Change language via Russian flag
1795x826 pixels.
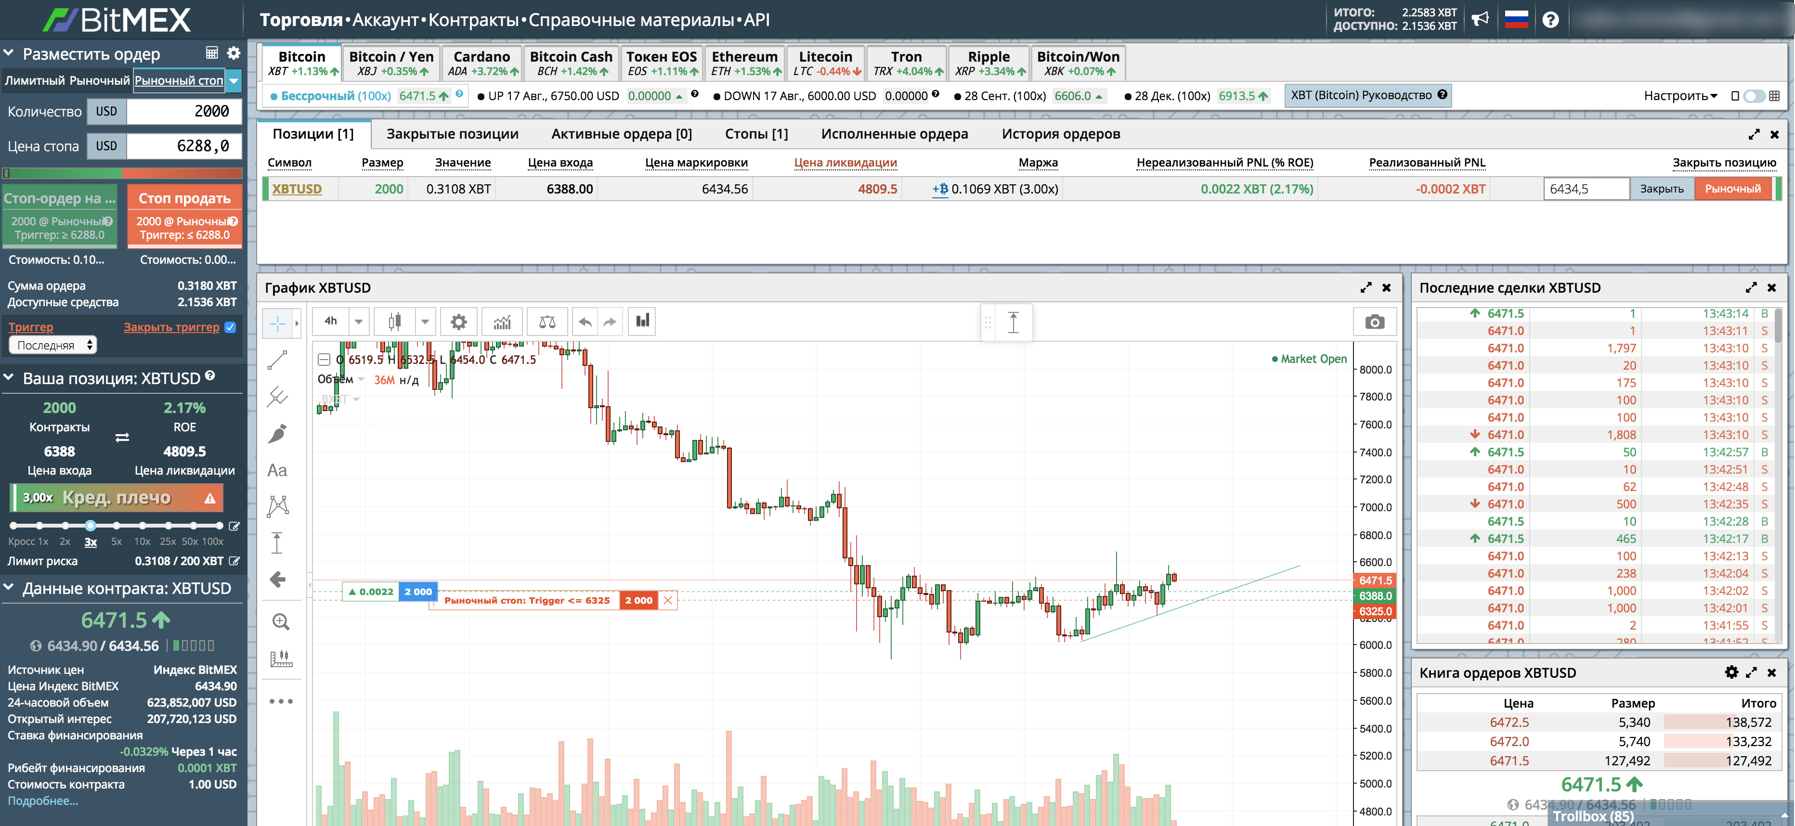point(1516,20)
